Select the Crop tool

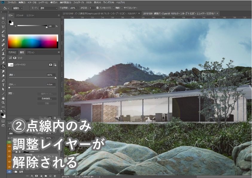click(x=3, y=36)
